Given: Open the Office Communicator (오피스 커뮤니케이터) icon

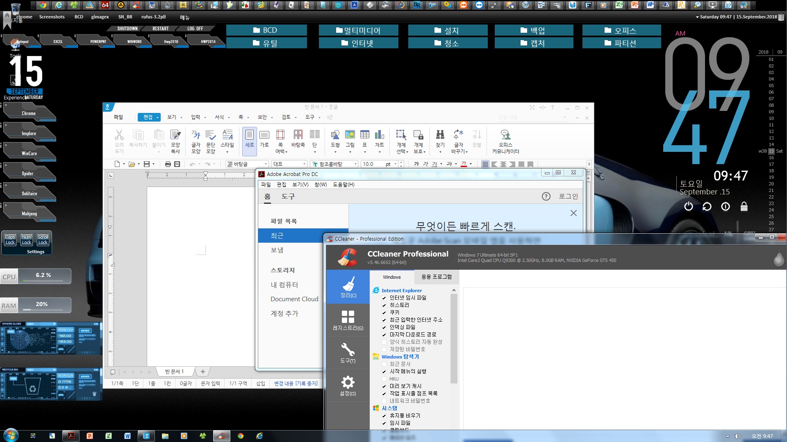Looking at the screenshot, I should point(505,141).
